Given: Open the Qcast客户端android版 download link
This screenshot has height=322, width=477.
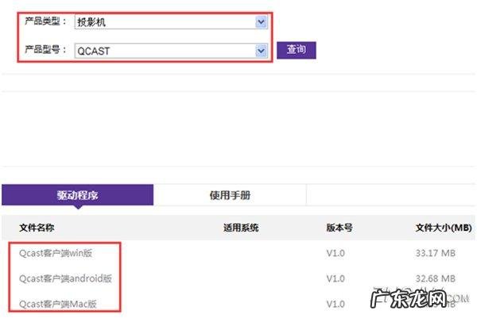Looking at the screenshot, I should pyautogui.click(x=65, y=278).
